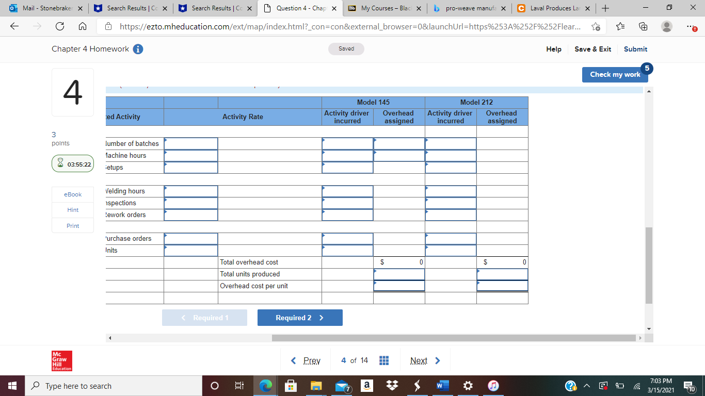Open File Explorer on taskbar

[316, 386]
